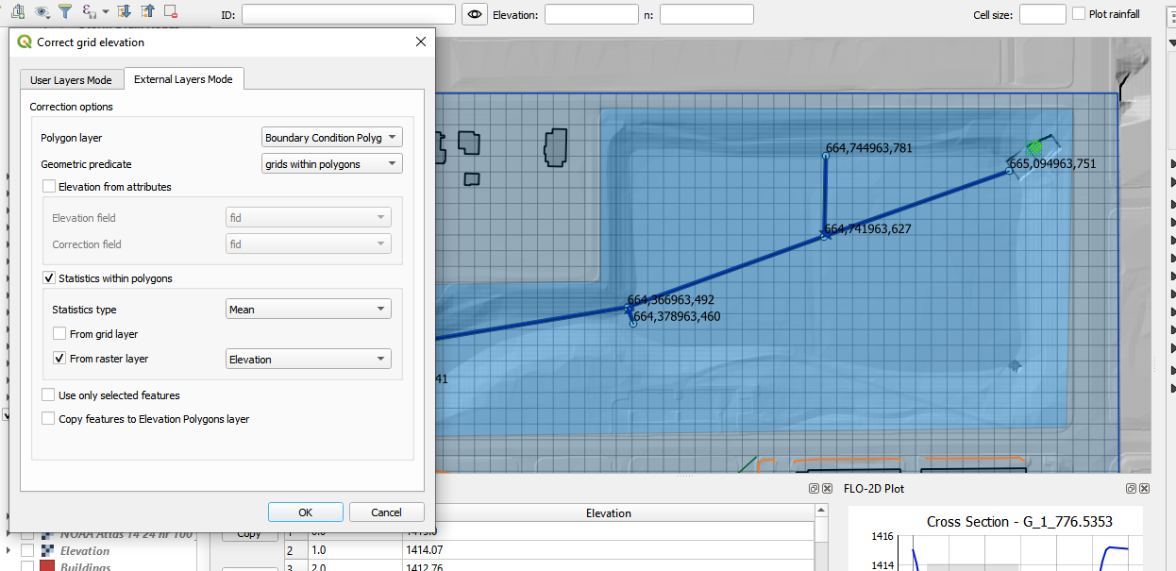Select the External Layers Mode tab
Viewport: 1176px width, 571px height.
point(184,79)
